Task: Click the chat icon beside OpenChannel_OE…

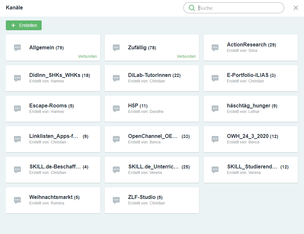Action: tap(116, 139)
